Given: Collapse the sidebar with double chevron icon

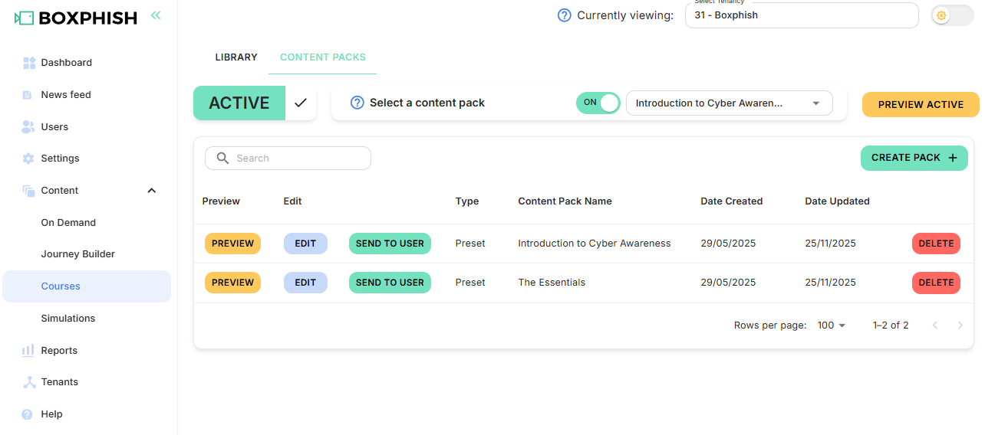Looking at the screenshot, I should tap(156, 15).
